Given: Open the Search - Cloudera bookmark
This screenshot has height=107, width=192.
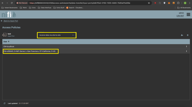Looking at the screenshot, I should pos(75,7).
